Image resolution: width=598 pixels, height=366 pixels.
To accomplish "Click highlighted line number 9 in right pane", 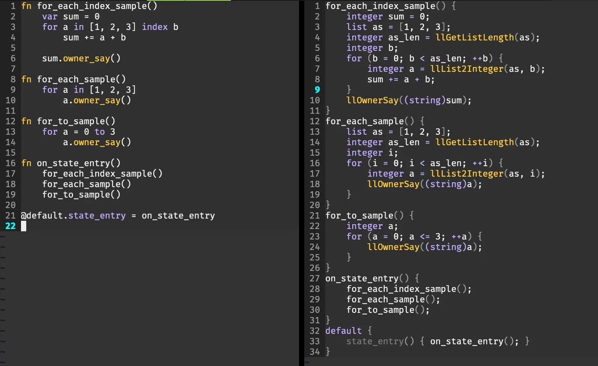I will pos(317,90).
